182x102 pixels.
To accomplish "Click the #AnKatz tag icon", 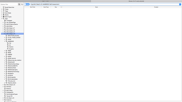I will (5, 86).
